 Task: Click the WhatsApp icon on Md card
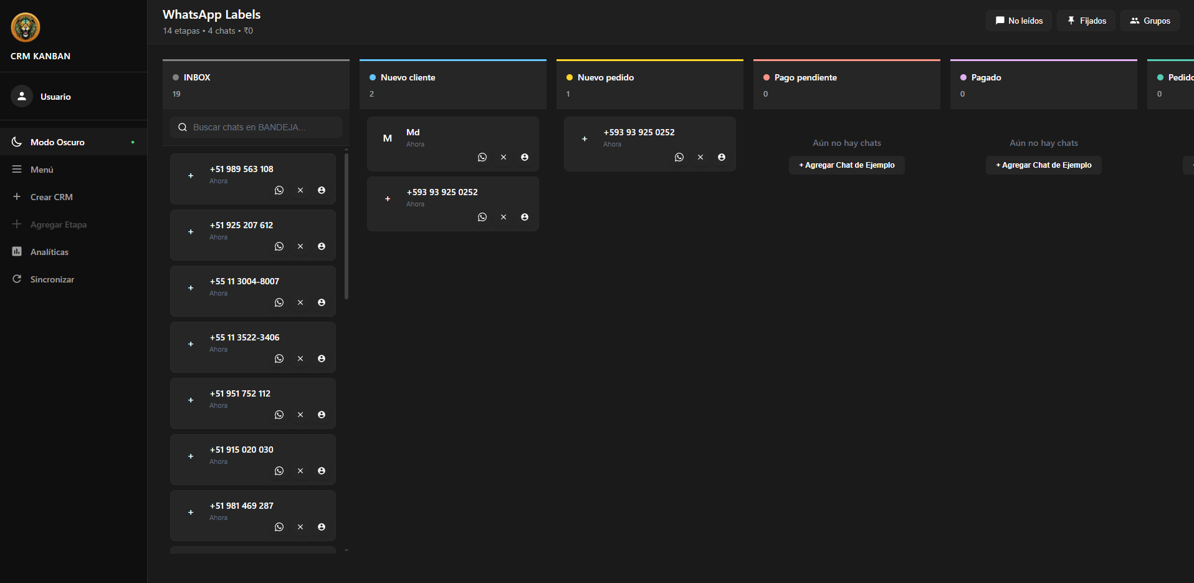pos(482,157)
